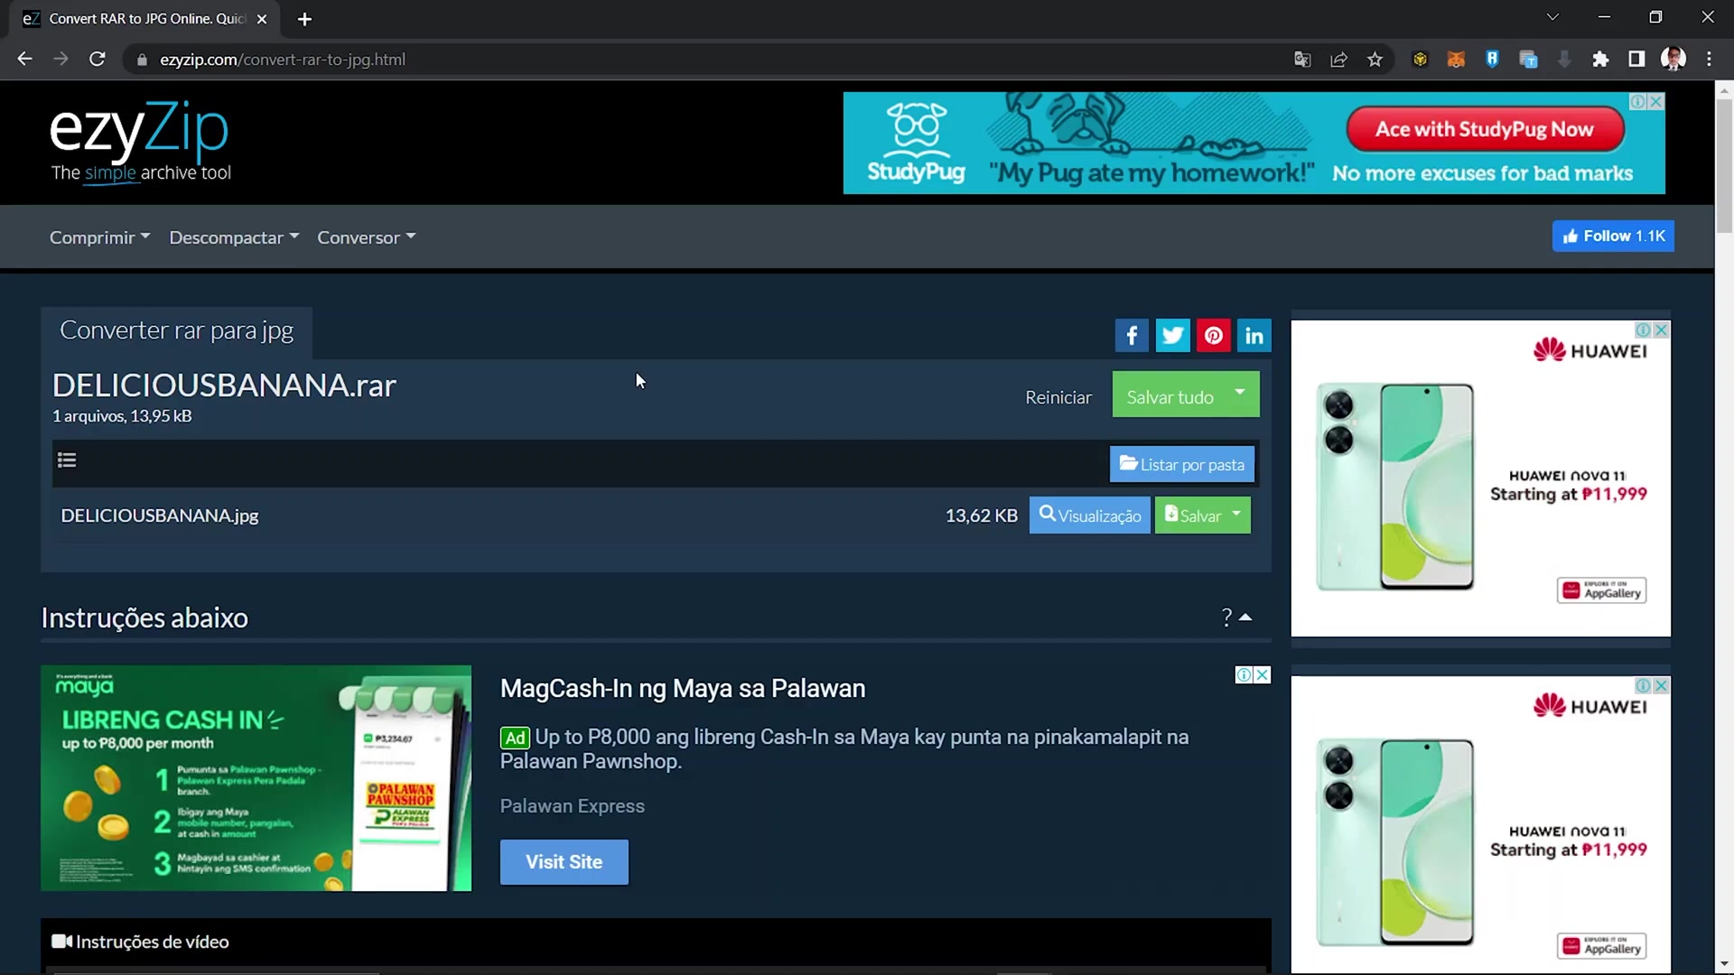The image size is (1734, 975).
Task: Open Chrome three-dot menu
Action: (x=1709, y=60)
